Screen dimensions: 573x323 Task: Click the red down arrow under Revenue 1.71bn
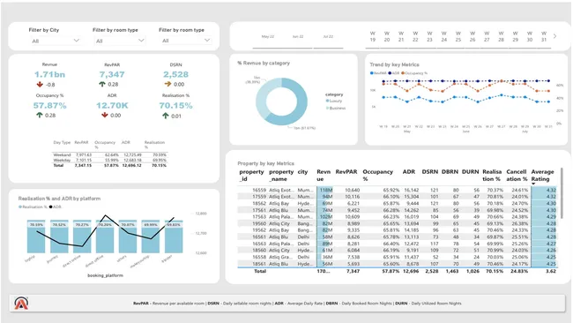(x=40, y=85)
